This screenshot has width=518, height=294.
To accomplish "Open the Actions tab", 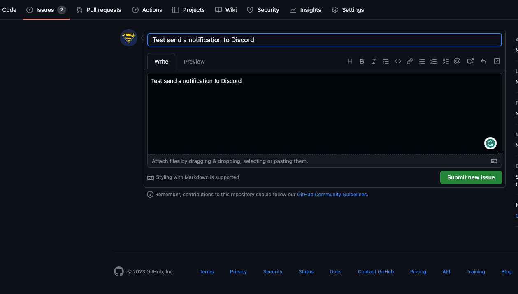I will point(147,9).
